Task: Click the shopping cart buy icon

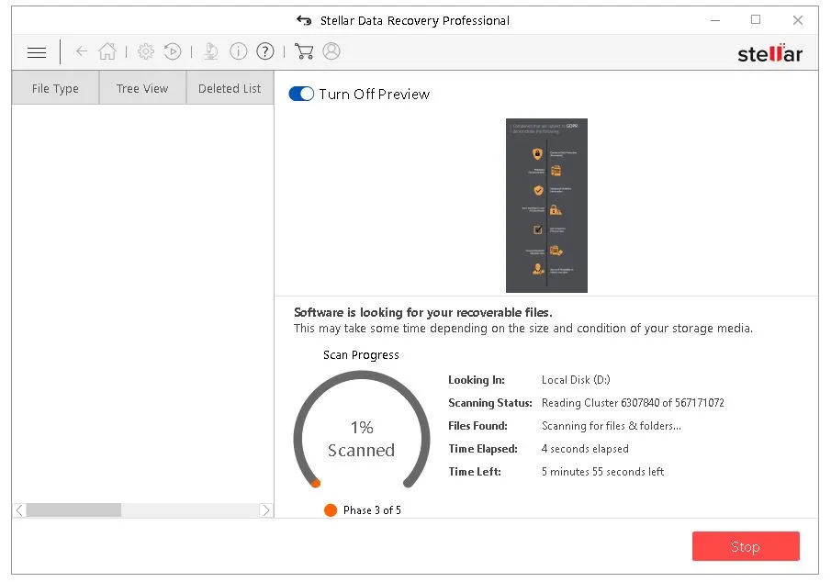Action: click(x=304, y=51)
